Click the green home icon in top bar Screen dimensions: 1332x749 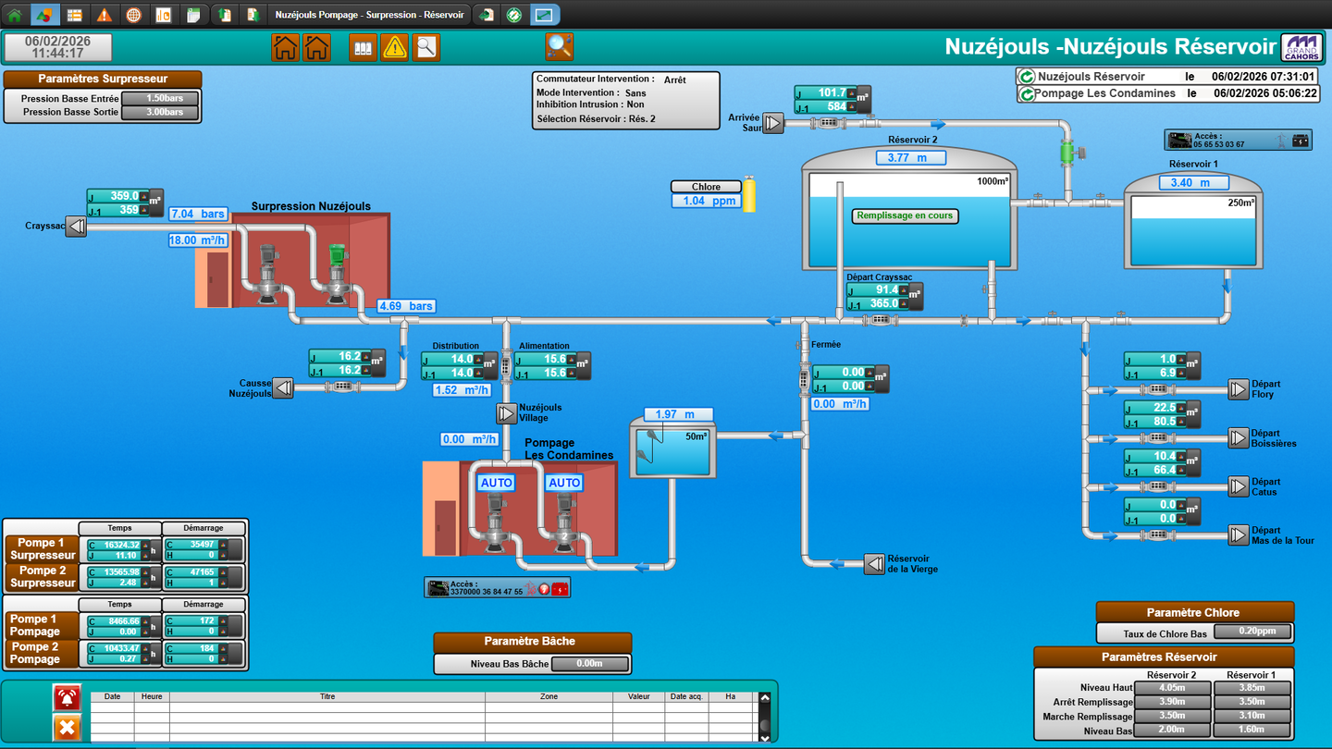(15, 15)
